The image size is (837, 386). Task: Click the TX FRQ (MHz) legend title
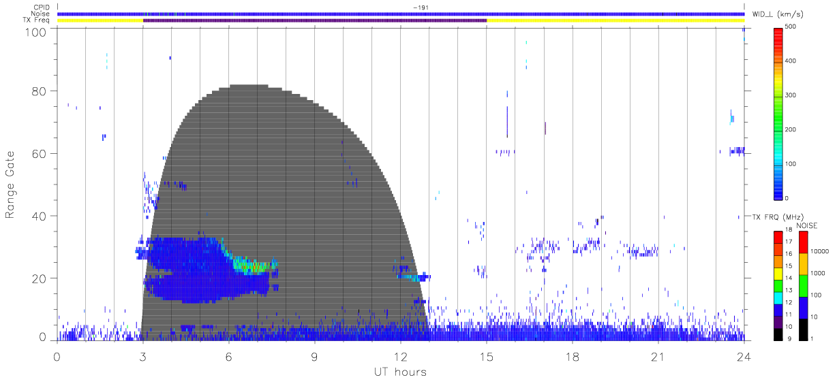pos(776,217)
